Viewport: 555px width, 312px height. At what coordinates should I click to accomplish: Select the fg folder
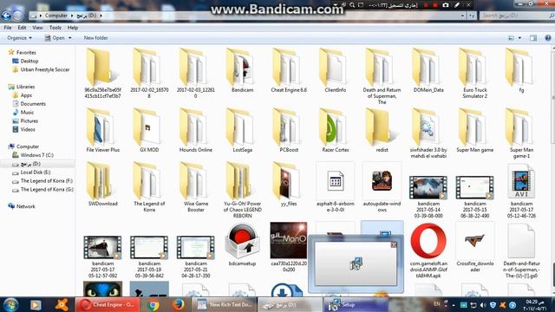click(521, 71)
